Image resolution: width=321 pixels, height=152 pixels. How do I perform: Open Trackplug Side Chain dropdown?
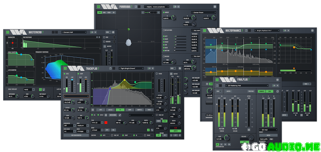point(69,131)
